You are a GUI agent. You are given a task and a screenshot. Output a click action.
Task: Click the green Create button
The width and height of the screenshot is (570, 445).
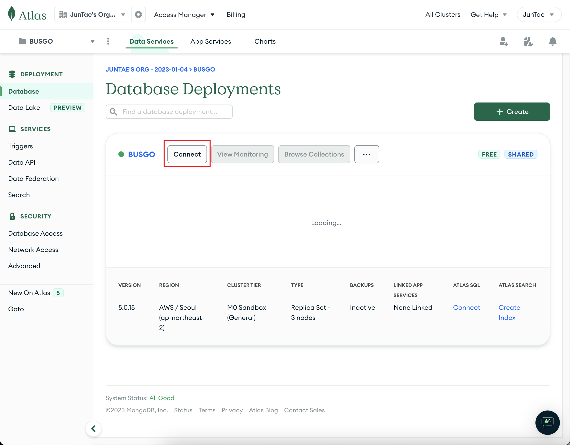click(512, 112)
